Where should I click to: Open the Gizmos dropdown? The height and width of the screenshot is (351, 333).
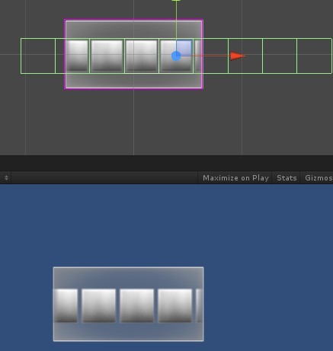[319, 178]
